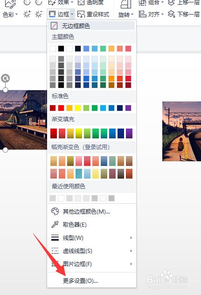This screenshot has height=295, width=201.
Task: Pick purple standard color swatch
Action: [x=128, y=108]
